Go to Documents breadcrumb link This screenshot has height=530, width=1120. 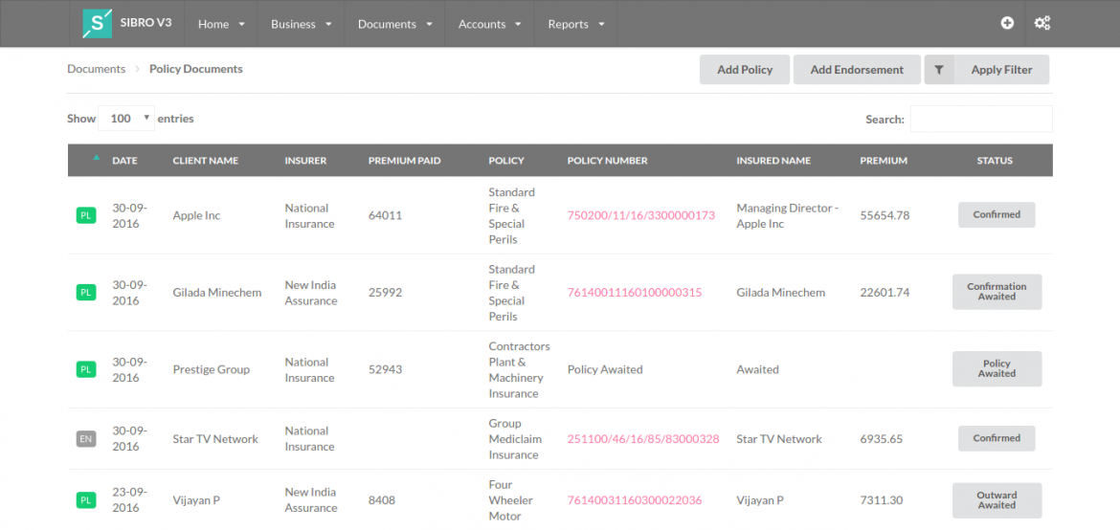coord(96,69)
